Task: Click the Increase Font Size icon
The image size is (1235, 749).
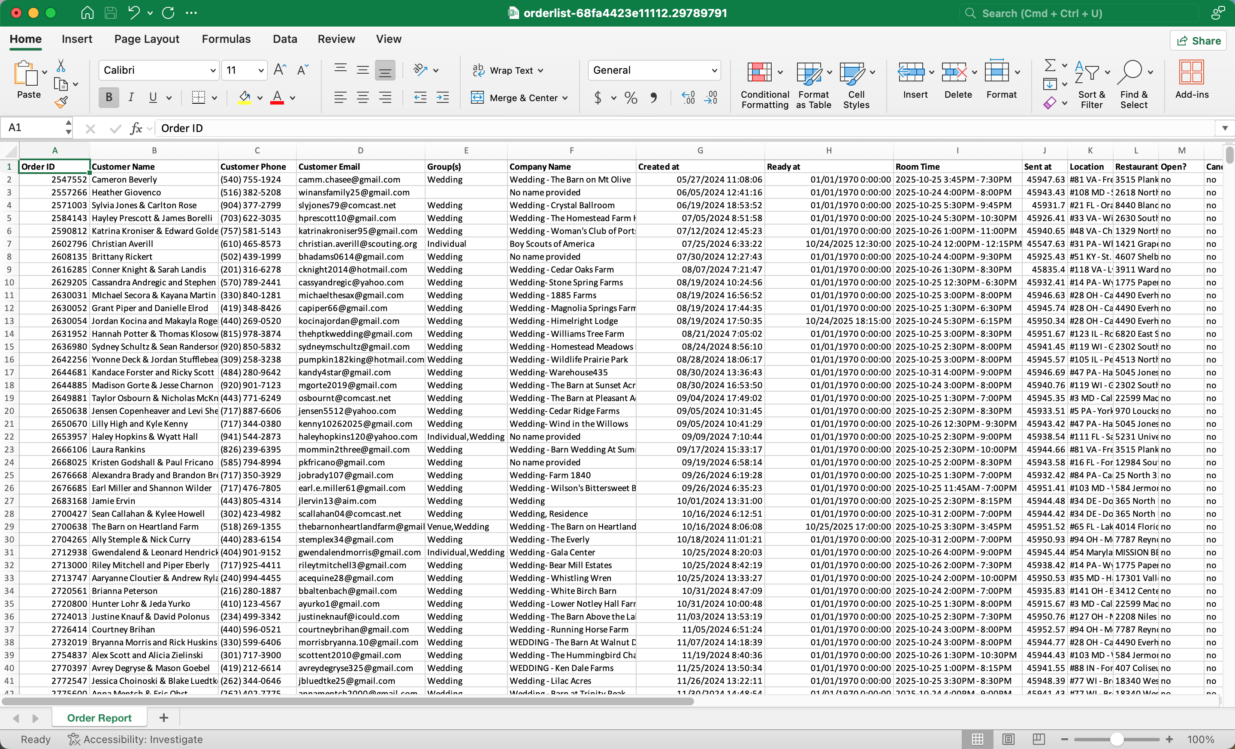Action: [x=280, y=70]
